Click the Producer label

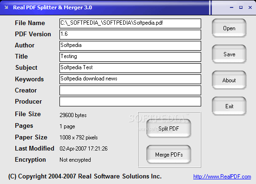28,101
